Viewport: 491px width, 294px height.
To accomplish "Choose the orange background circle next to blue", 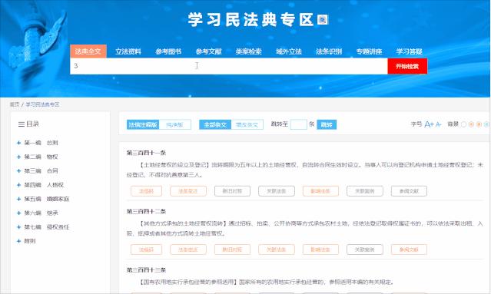I will [479, 124].
